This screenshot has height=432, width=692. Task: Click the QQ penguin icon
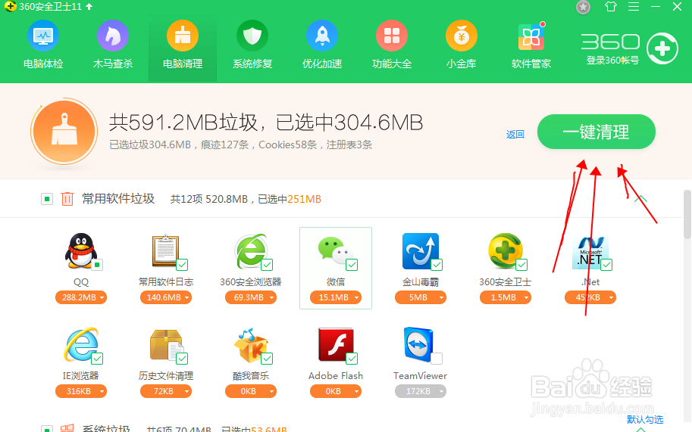[x=81, y=250]
